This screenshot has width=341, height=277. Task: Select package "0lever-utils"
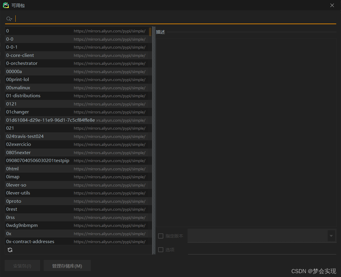(78, 193)
